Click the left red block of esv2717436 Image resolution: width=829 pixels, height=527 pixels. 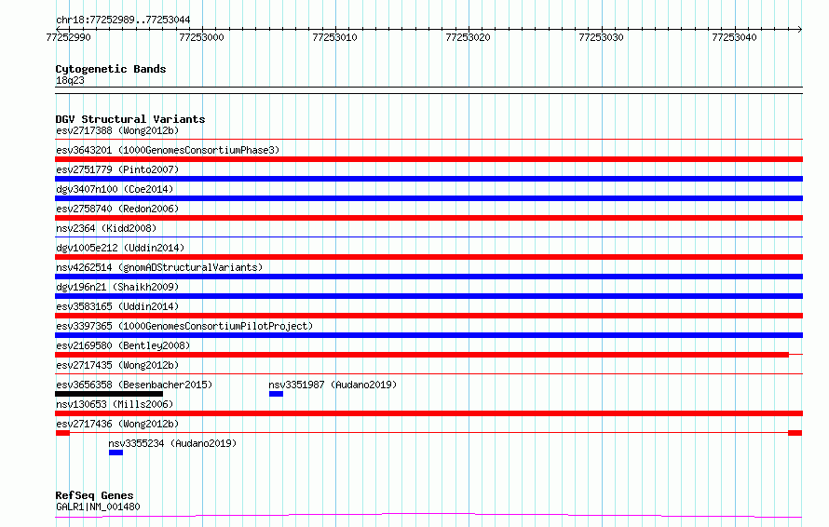pos(62,433)
